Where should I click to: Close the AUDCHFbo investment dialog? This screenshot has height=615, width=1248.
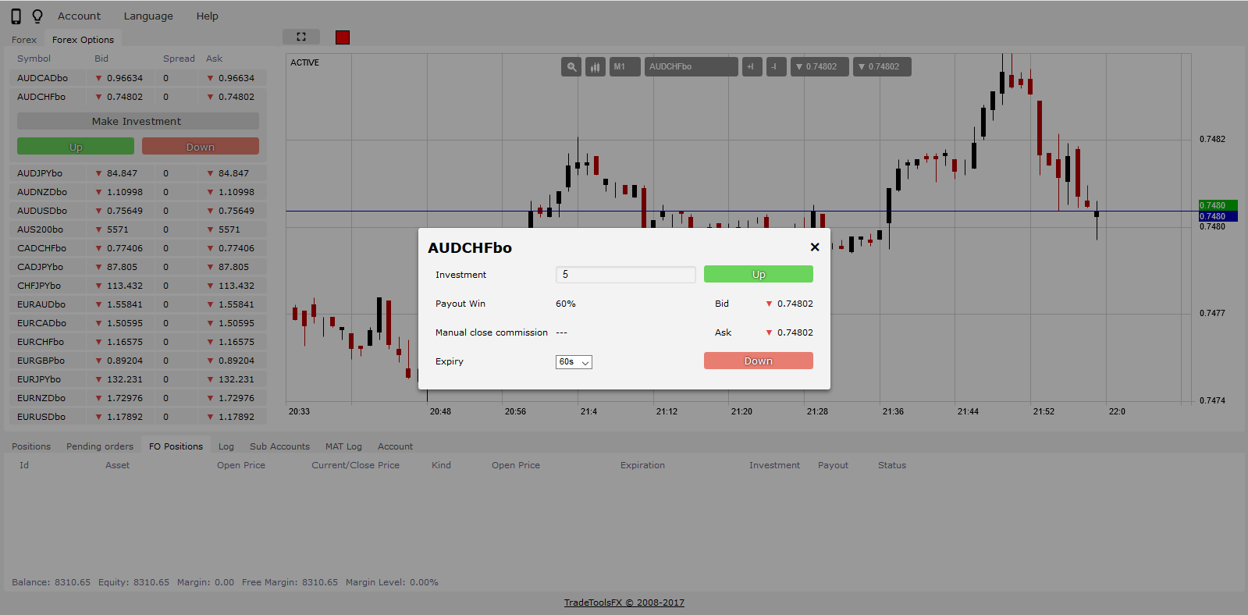814,247
